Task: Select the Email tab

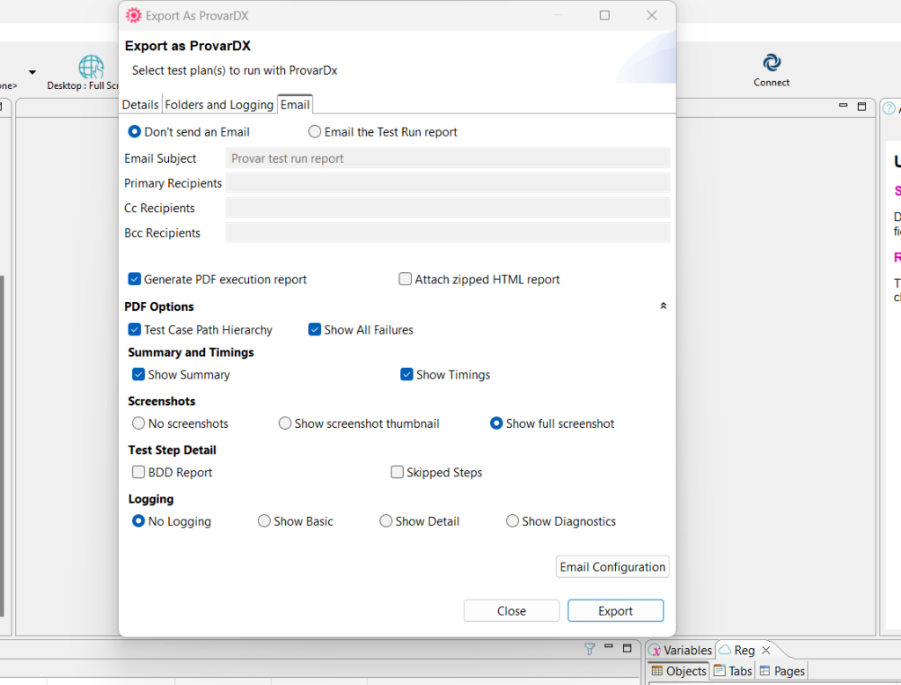Action: (295, 104)
